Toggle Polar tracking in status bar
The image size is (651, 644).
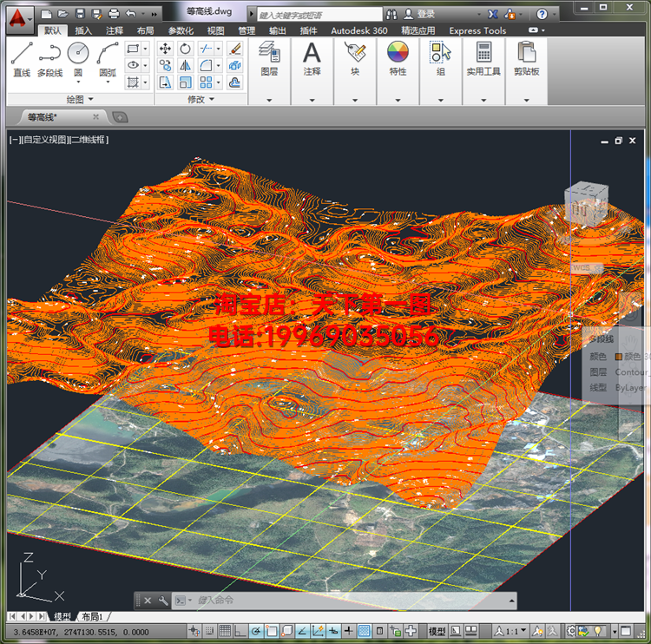(x=256, y=632)
